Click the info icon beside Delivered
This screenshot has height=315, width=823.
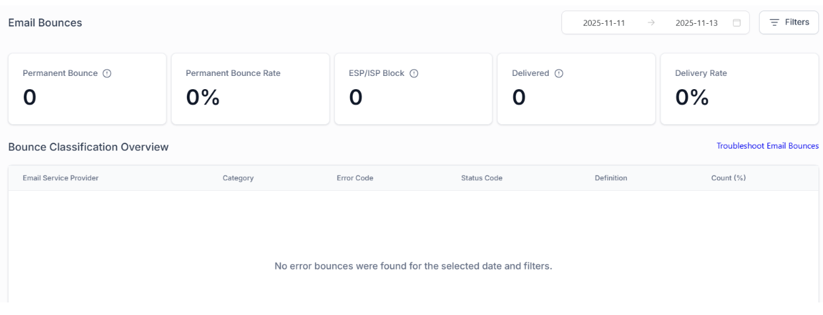click(559, 73)
